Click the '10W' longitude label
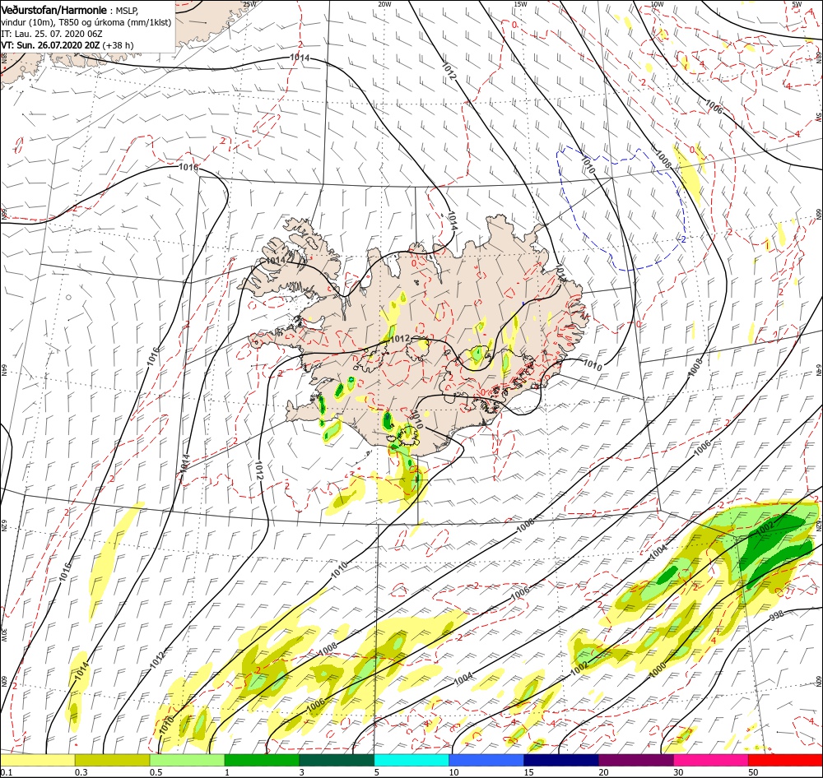 657,4
